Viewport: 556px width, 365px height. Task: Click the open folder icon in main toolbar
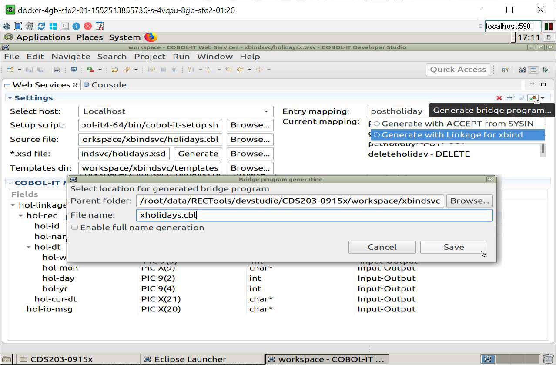(x=115, y=70)
